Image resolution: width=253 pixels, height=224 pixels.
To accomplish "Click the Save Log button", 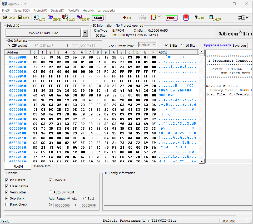I will click(239, 45).
